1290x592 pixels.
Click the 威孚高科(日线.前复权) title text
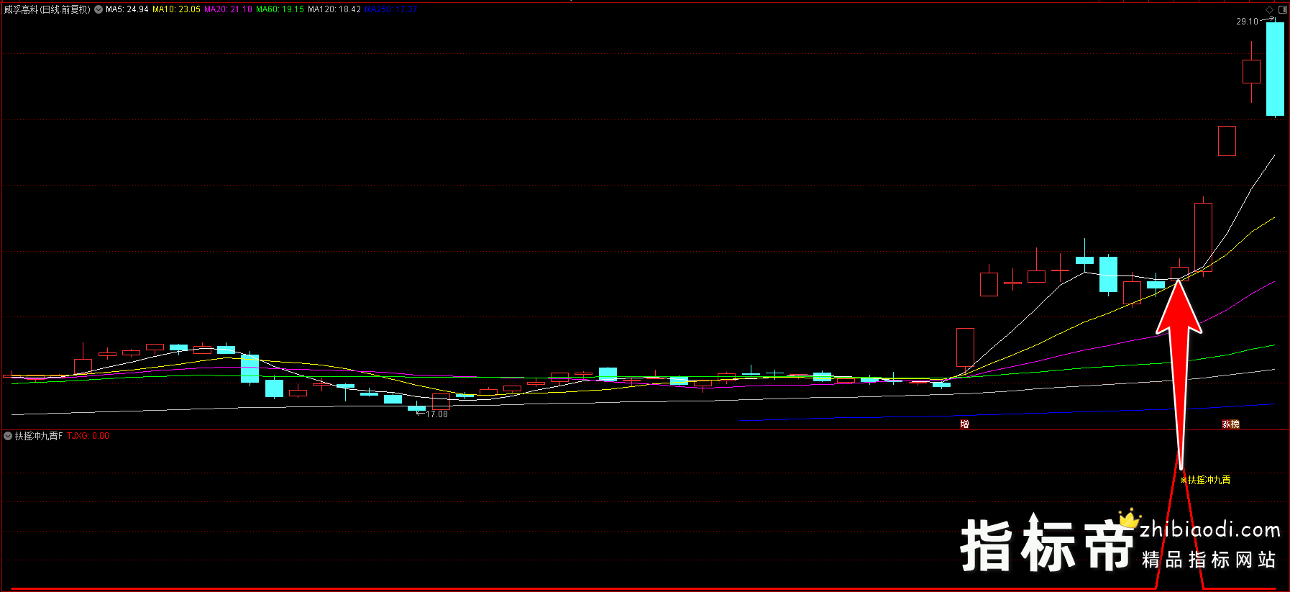47,9
